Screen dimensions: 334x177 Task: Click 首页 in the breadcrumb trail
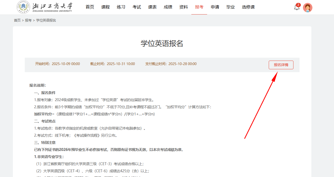pyautogui.click(x=17, y=20)
